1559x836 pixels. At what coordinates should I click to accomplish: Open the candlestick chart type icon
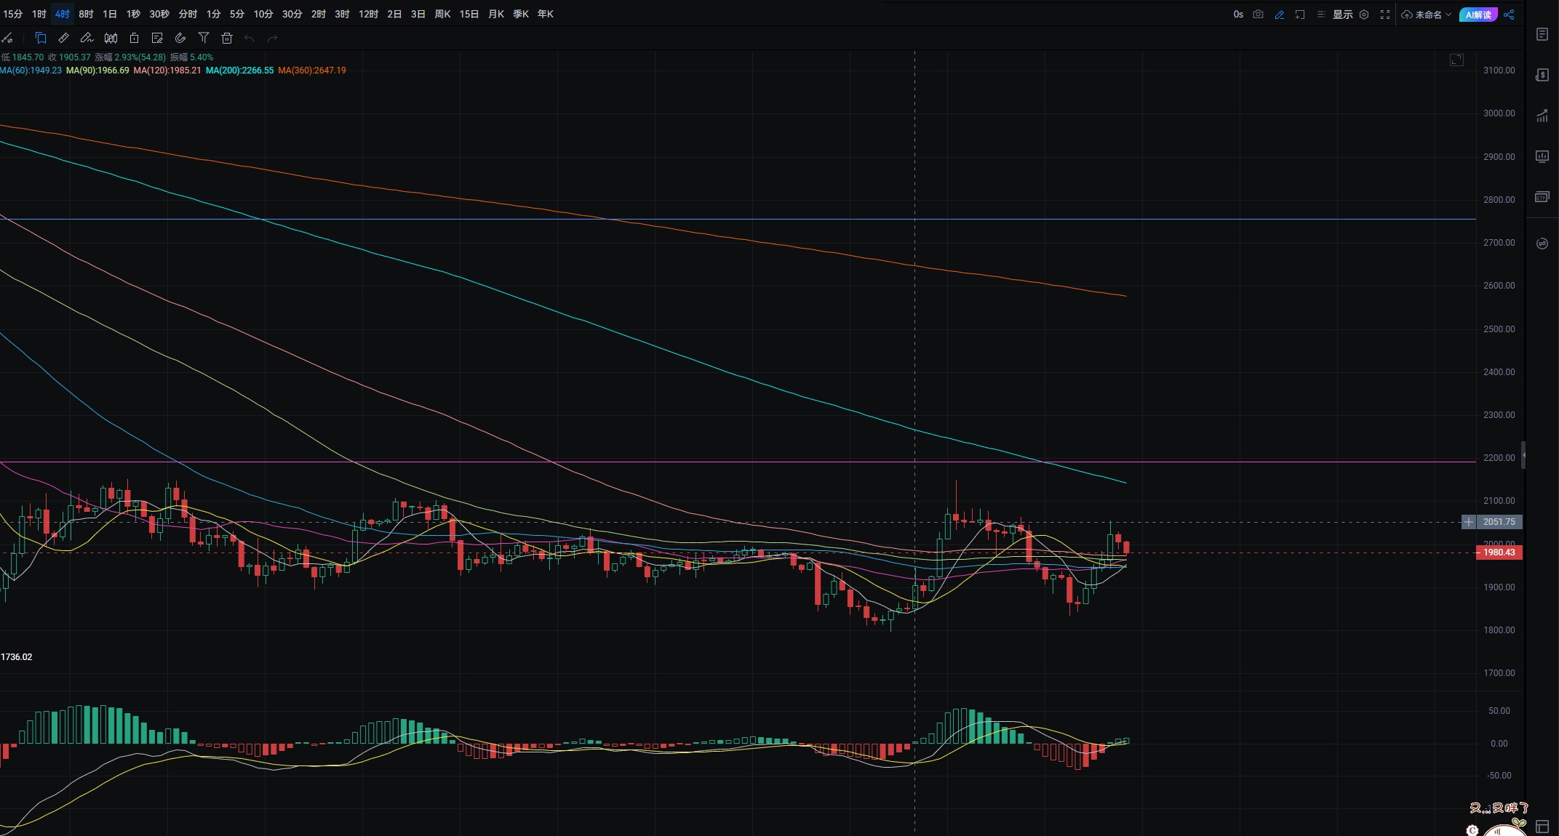111,38
